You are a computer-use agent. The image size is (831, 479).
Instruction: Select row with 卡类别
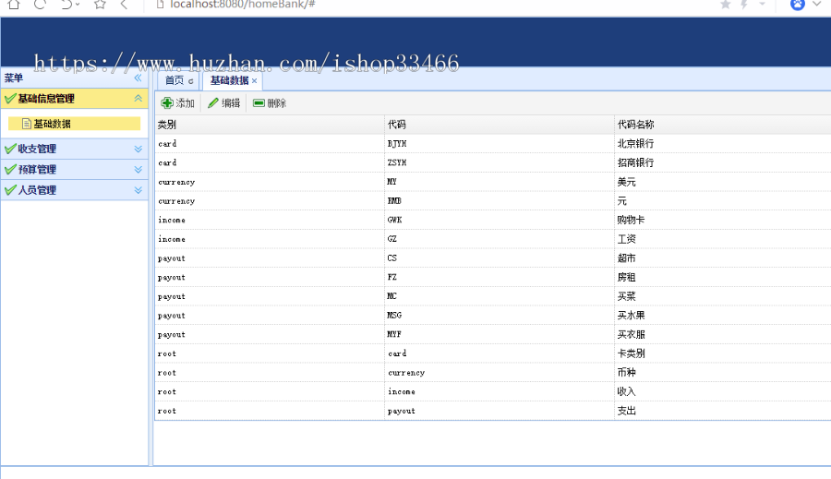pos(493,353)
